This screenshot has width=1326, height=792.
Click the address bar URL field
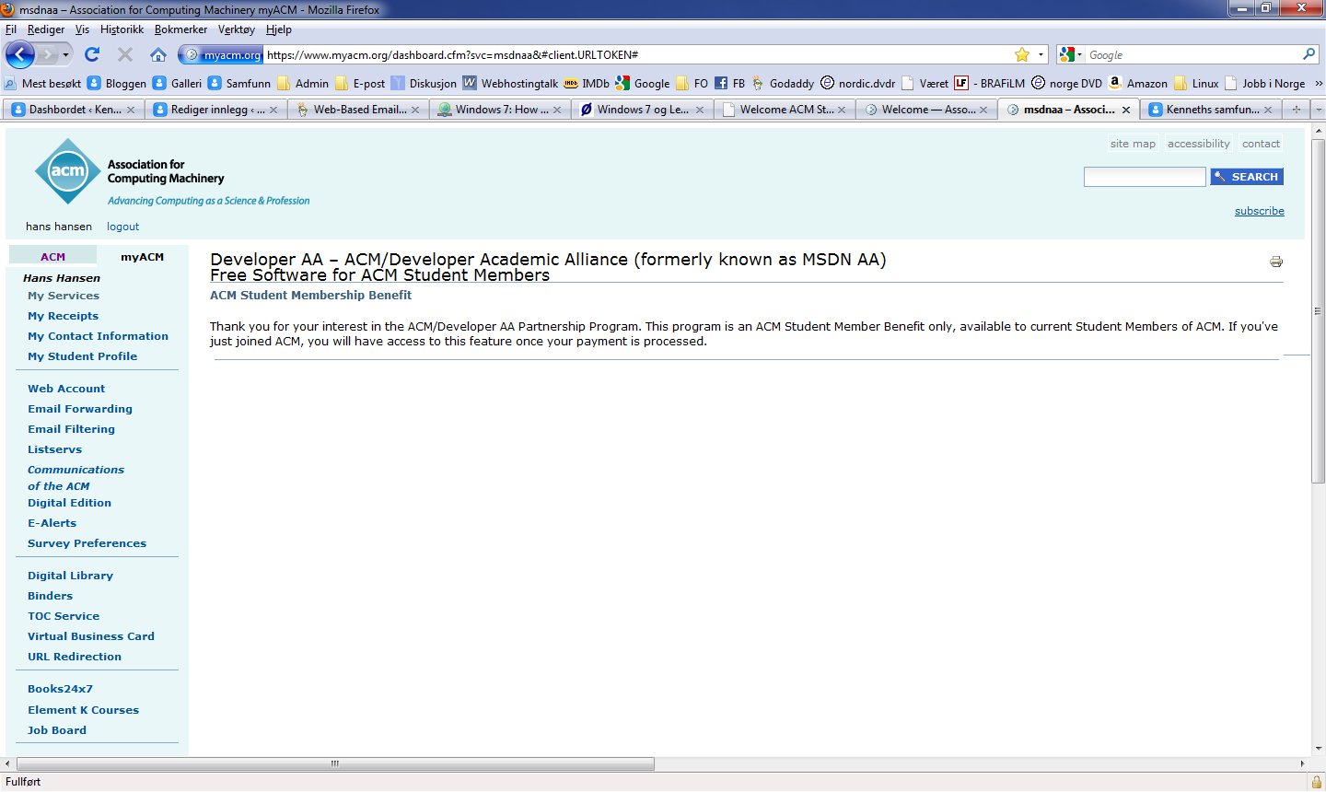pyautogui.click(x=638, y=55)
